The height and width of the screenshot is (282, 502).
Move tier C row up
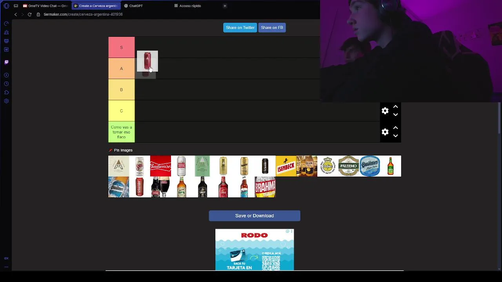395,107
